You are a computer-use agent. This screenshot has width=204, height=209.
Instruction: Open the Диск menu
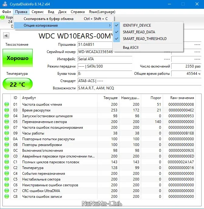point(62,12)
